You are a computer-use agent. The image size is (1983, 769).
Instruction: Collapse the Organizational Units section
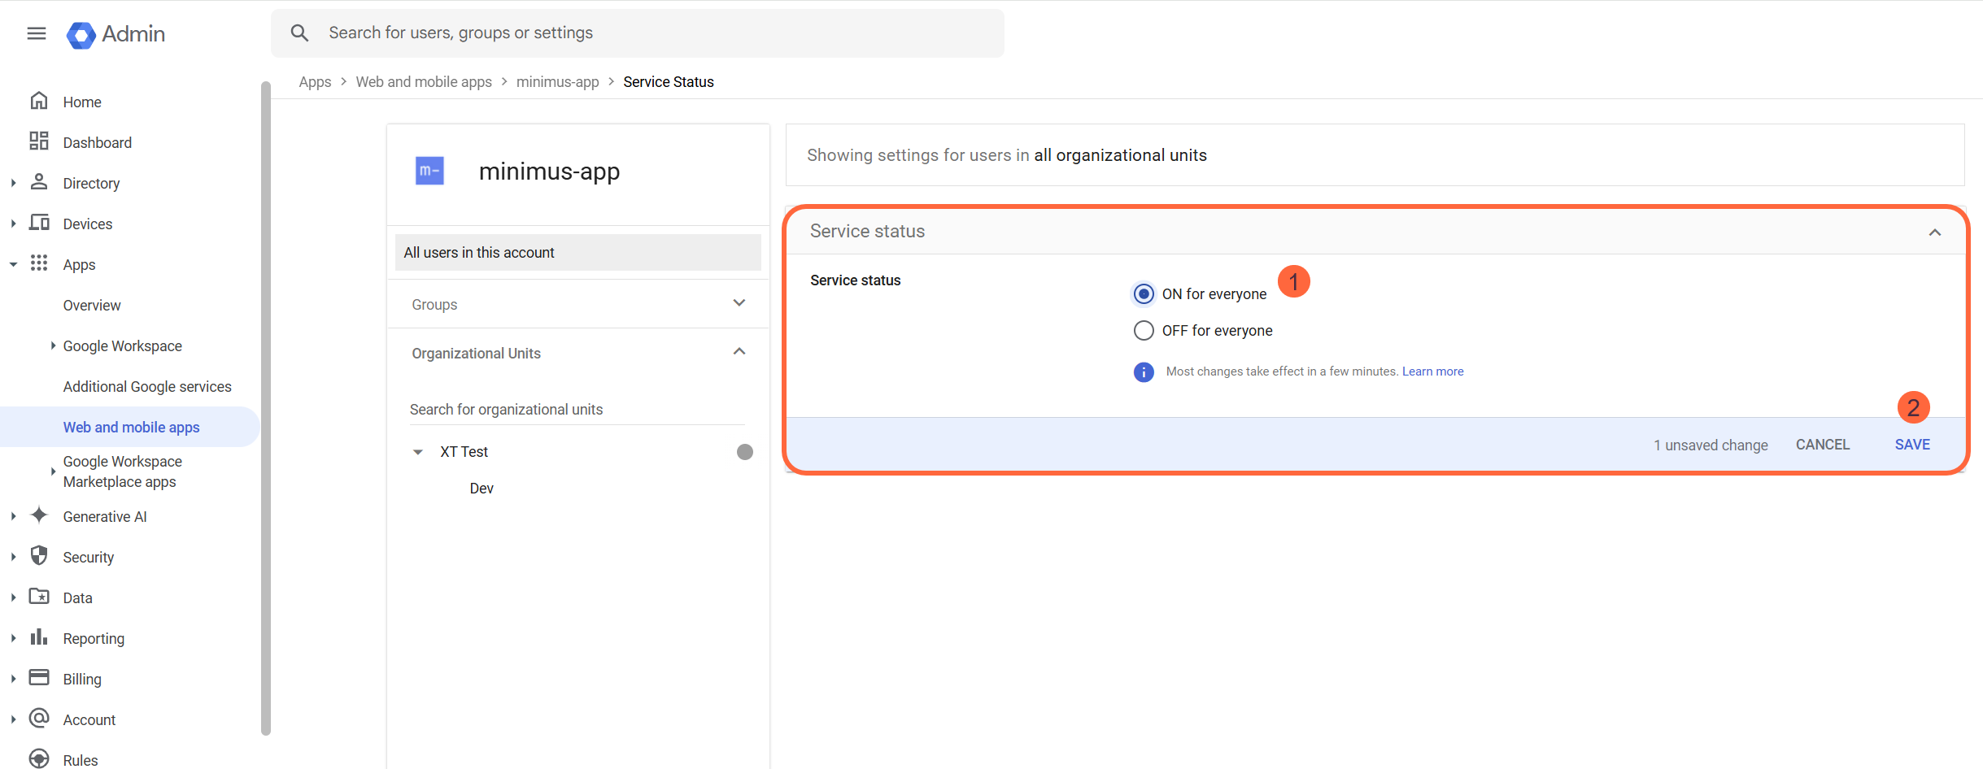(x=739, y=351)
